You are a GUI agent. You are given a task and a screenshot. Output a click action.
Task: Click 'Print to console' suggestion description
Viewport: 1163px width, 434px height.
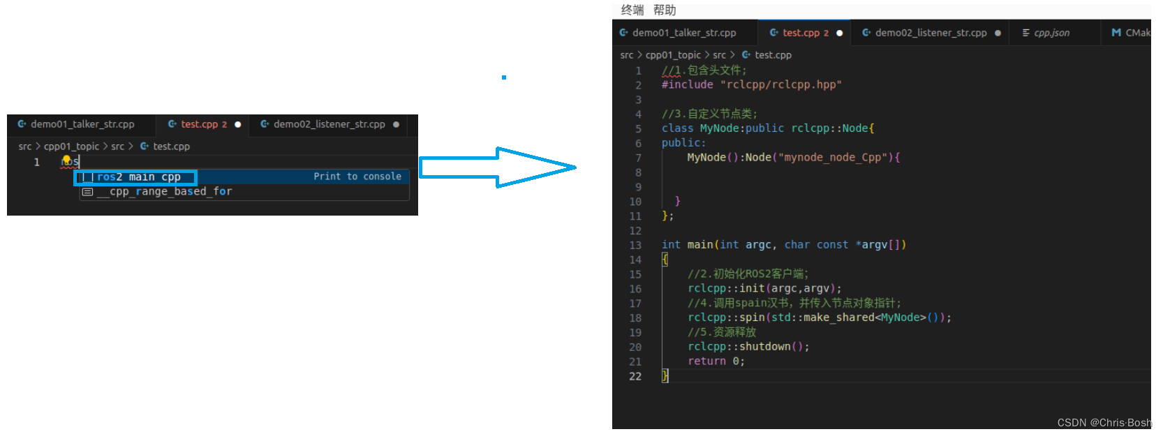357,177
